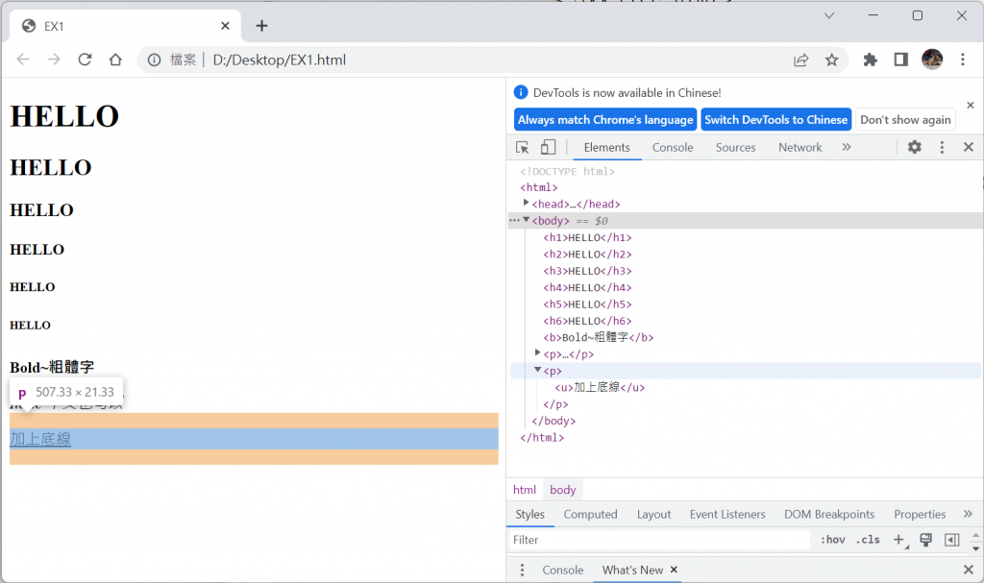
Task: Share this page from the address bar
Action: tap(800, 60)
